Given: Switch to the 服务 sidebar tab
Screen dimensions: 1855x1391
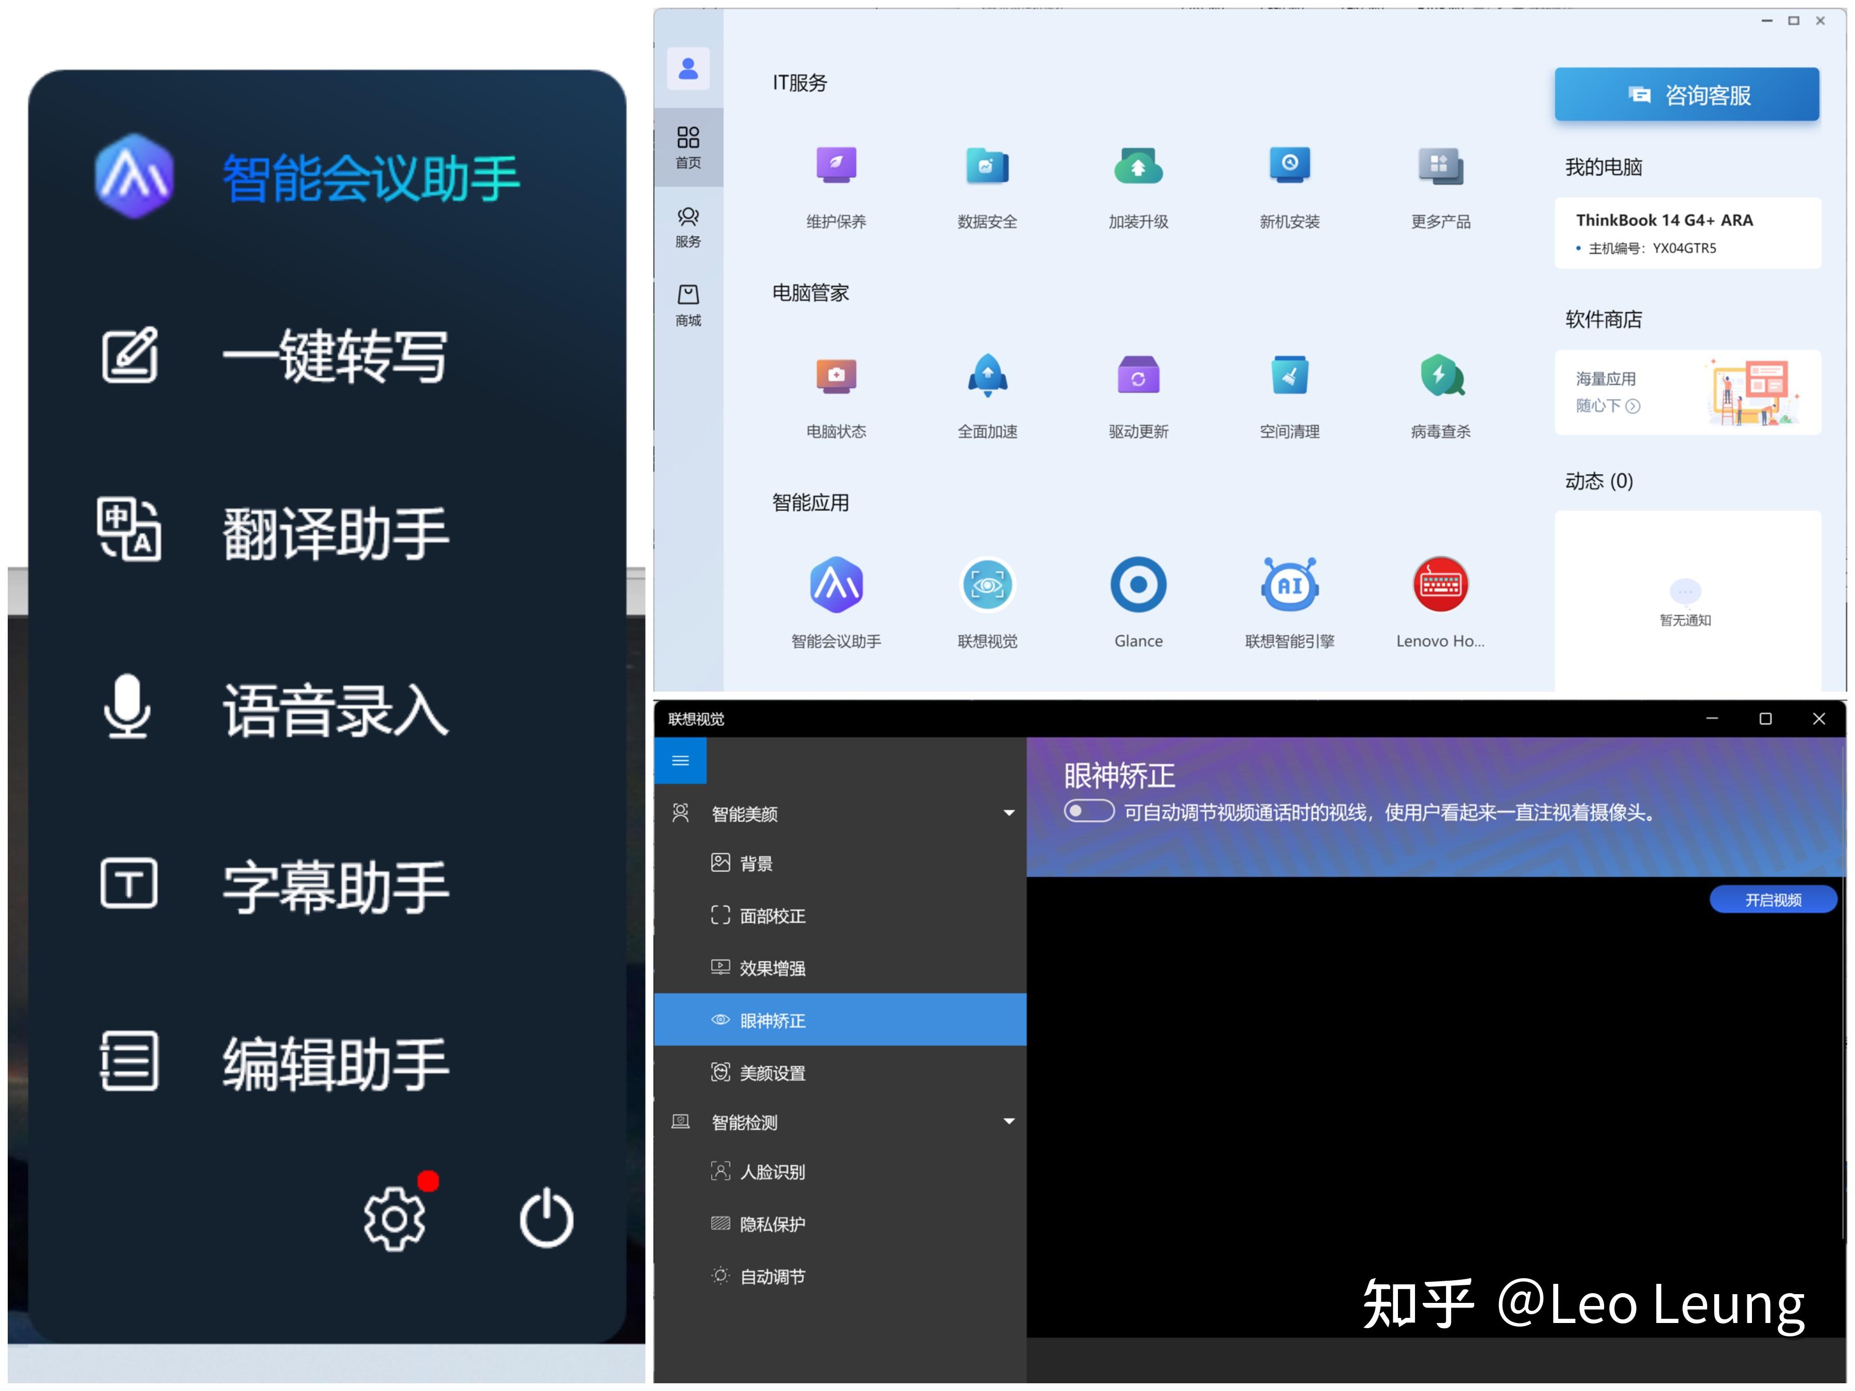Looking at the screenshot, I should click(688, 227).
